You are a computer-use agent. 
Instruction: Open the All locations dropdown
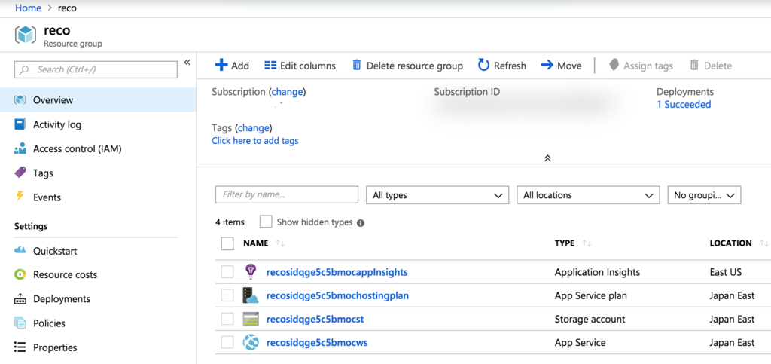pos(587,194)
